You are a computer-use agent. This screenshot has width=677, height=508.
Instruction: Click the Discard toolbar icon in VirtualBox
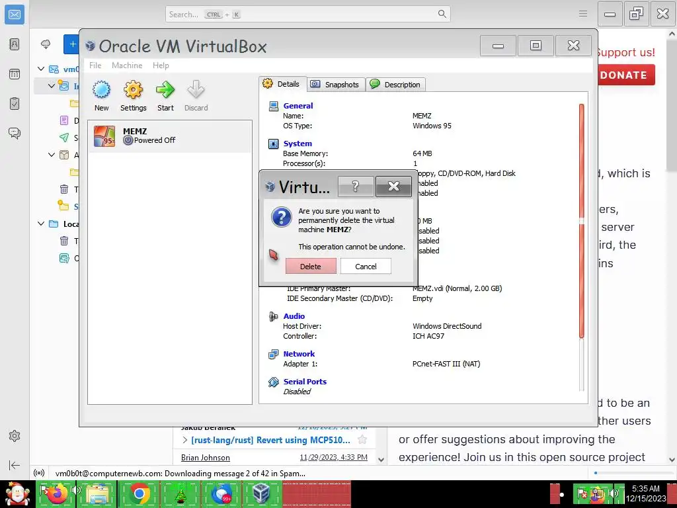click(196, 96)
